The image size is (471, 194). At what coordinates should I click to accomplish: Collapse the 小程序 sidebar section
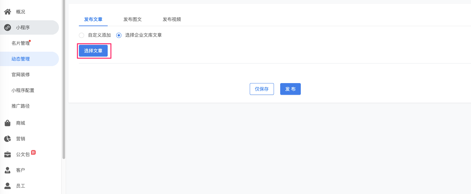pyautogui.click(x=29, y=27)
